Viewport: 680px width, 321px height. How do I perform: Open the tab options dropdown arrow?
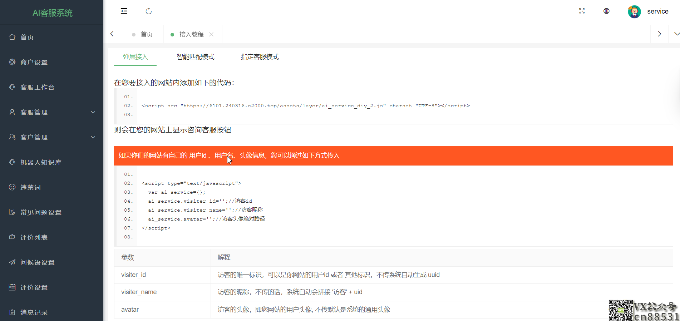(676, 34)
